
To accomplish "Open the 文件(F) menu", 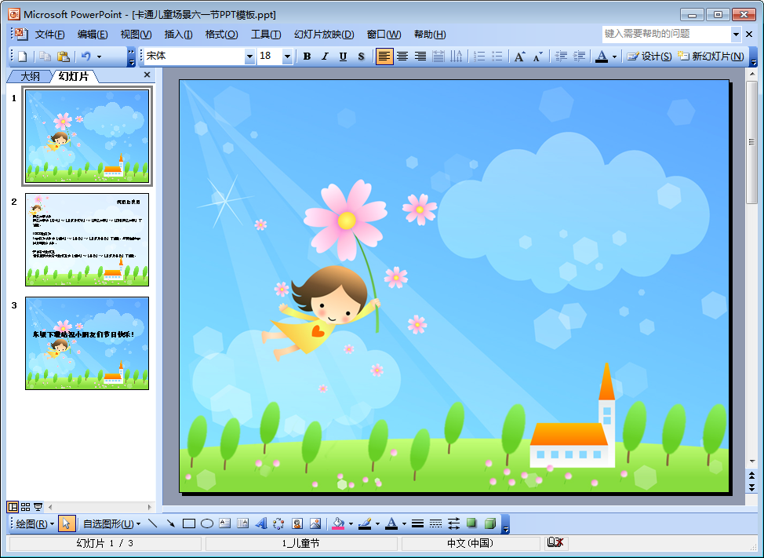I will (49, 34).
